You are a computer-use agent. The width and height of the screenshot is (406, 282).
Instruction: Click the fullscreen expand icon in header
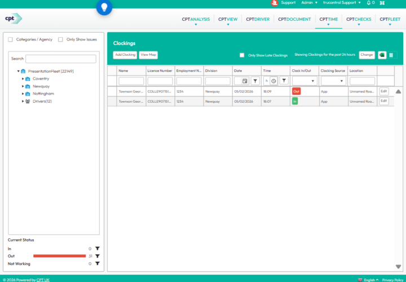point(382,3)
